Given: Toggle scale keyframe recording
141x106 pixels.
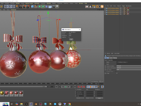Looking at the screenshot, I should tap(90, 87).
